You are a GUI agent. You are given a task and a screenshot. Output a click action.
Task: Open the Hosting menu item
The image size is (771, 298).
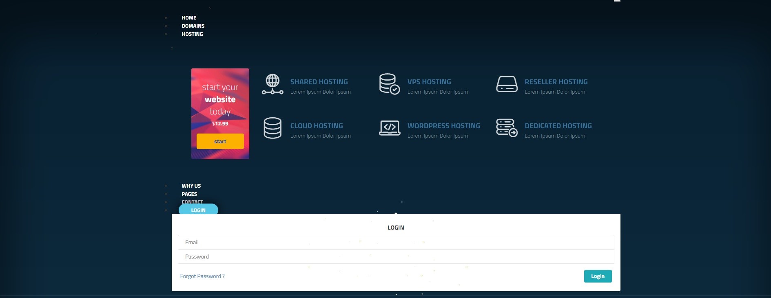click(x=192, y=34)
